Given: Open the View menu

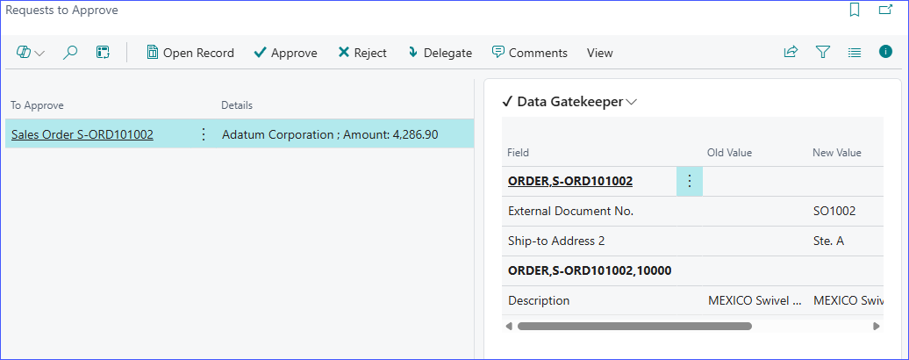Looking at the screenshot, I should click(600, 53).
